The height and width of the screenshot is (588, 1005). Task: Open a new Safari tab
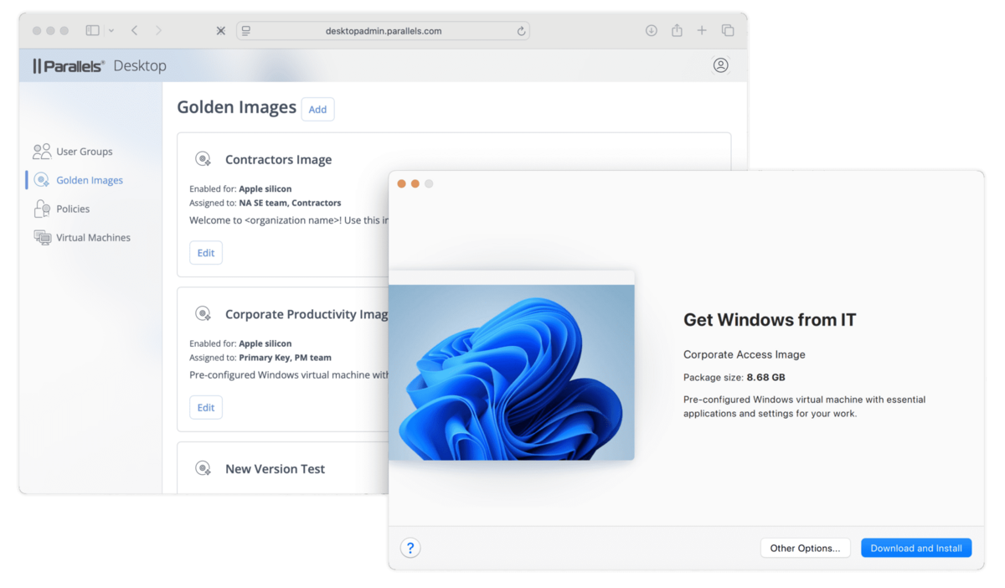[x=702, y=30]
